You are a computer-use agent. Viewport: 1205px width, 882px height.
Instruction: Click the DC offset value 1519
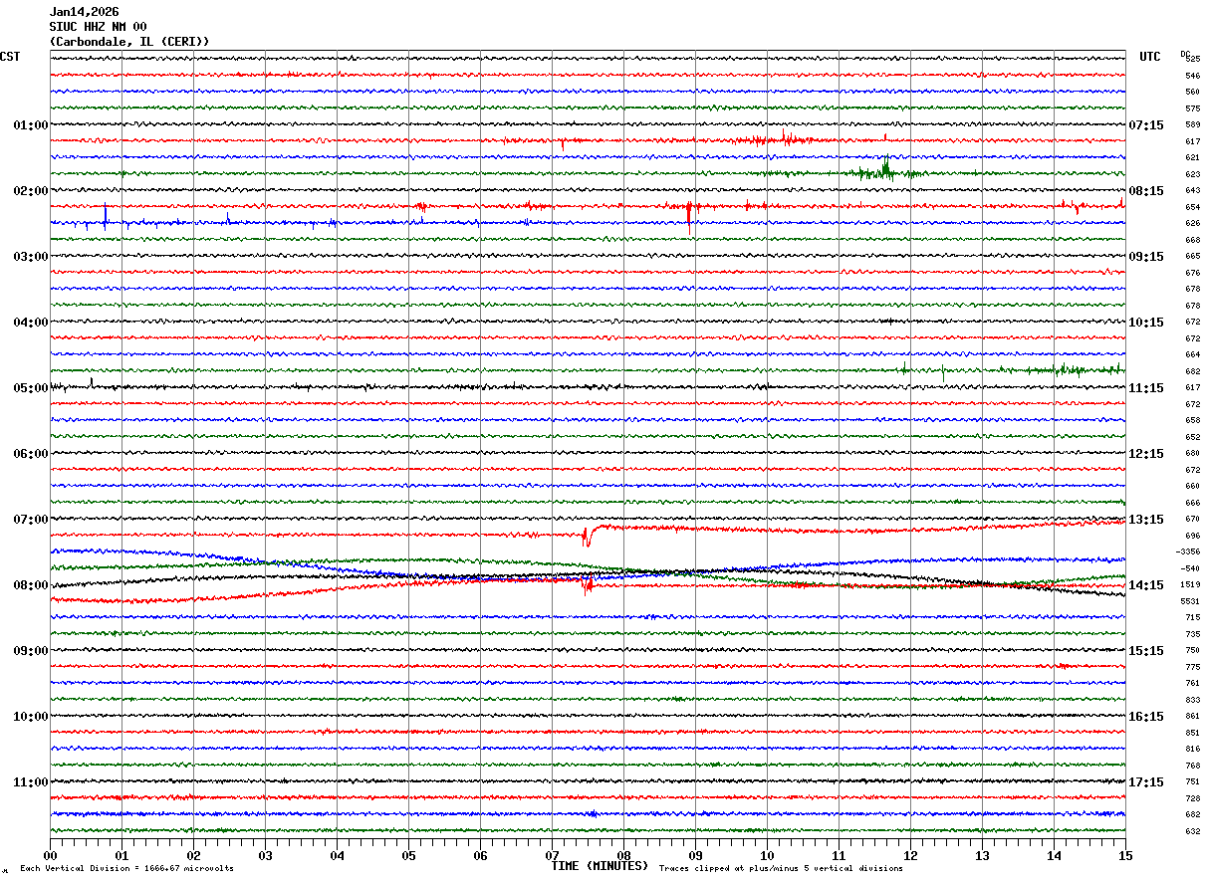point(1190,585)
